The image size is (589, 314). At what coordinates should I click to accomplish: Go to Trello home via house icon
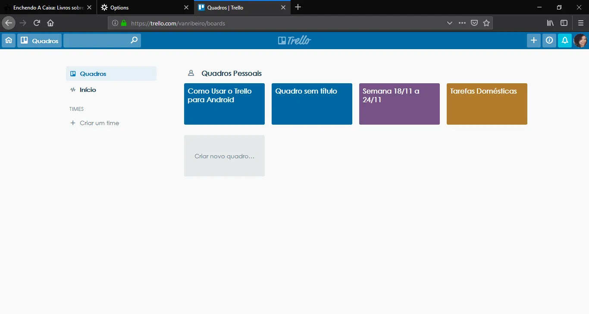(9, 41)
